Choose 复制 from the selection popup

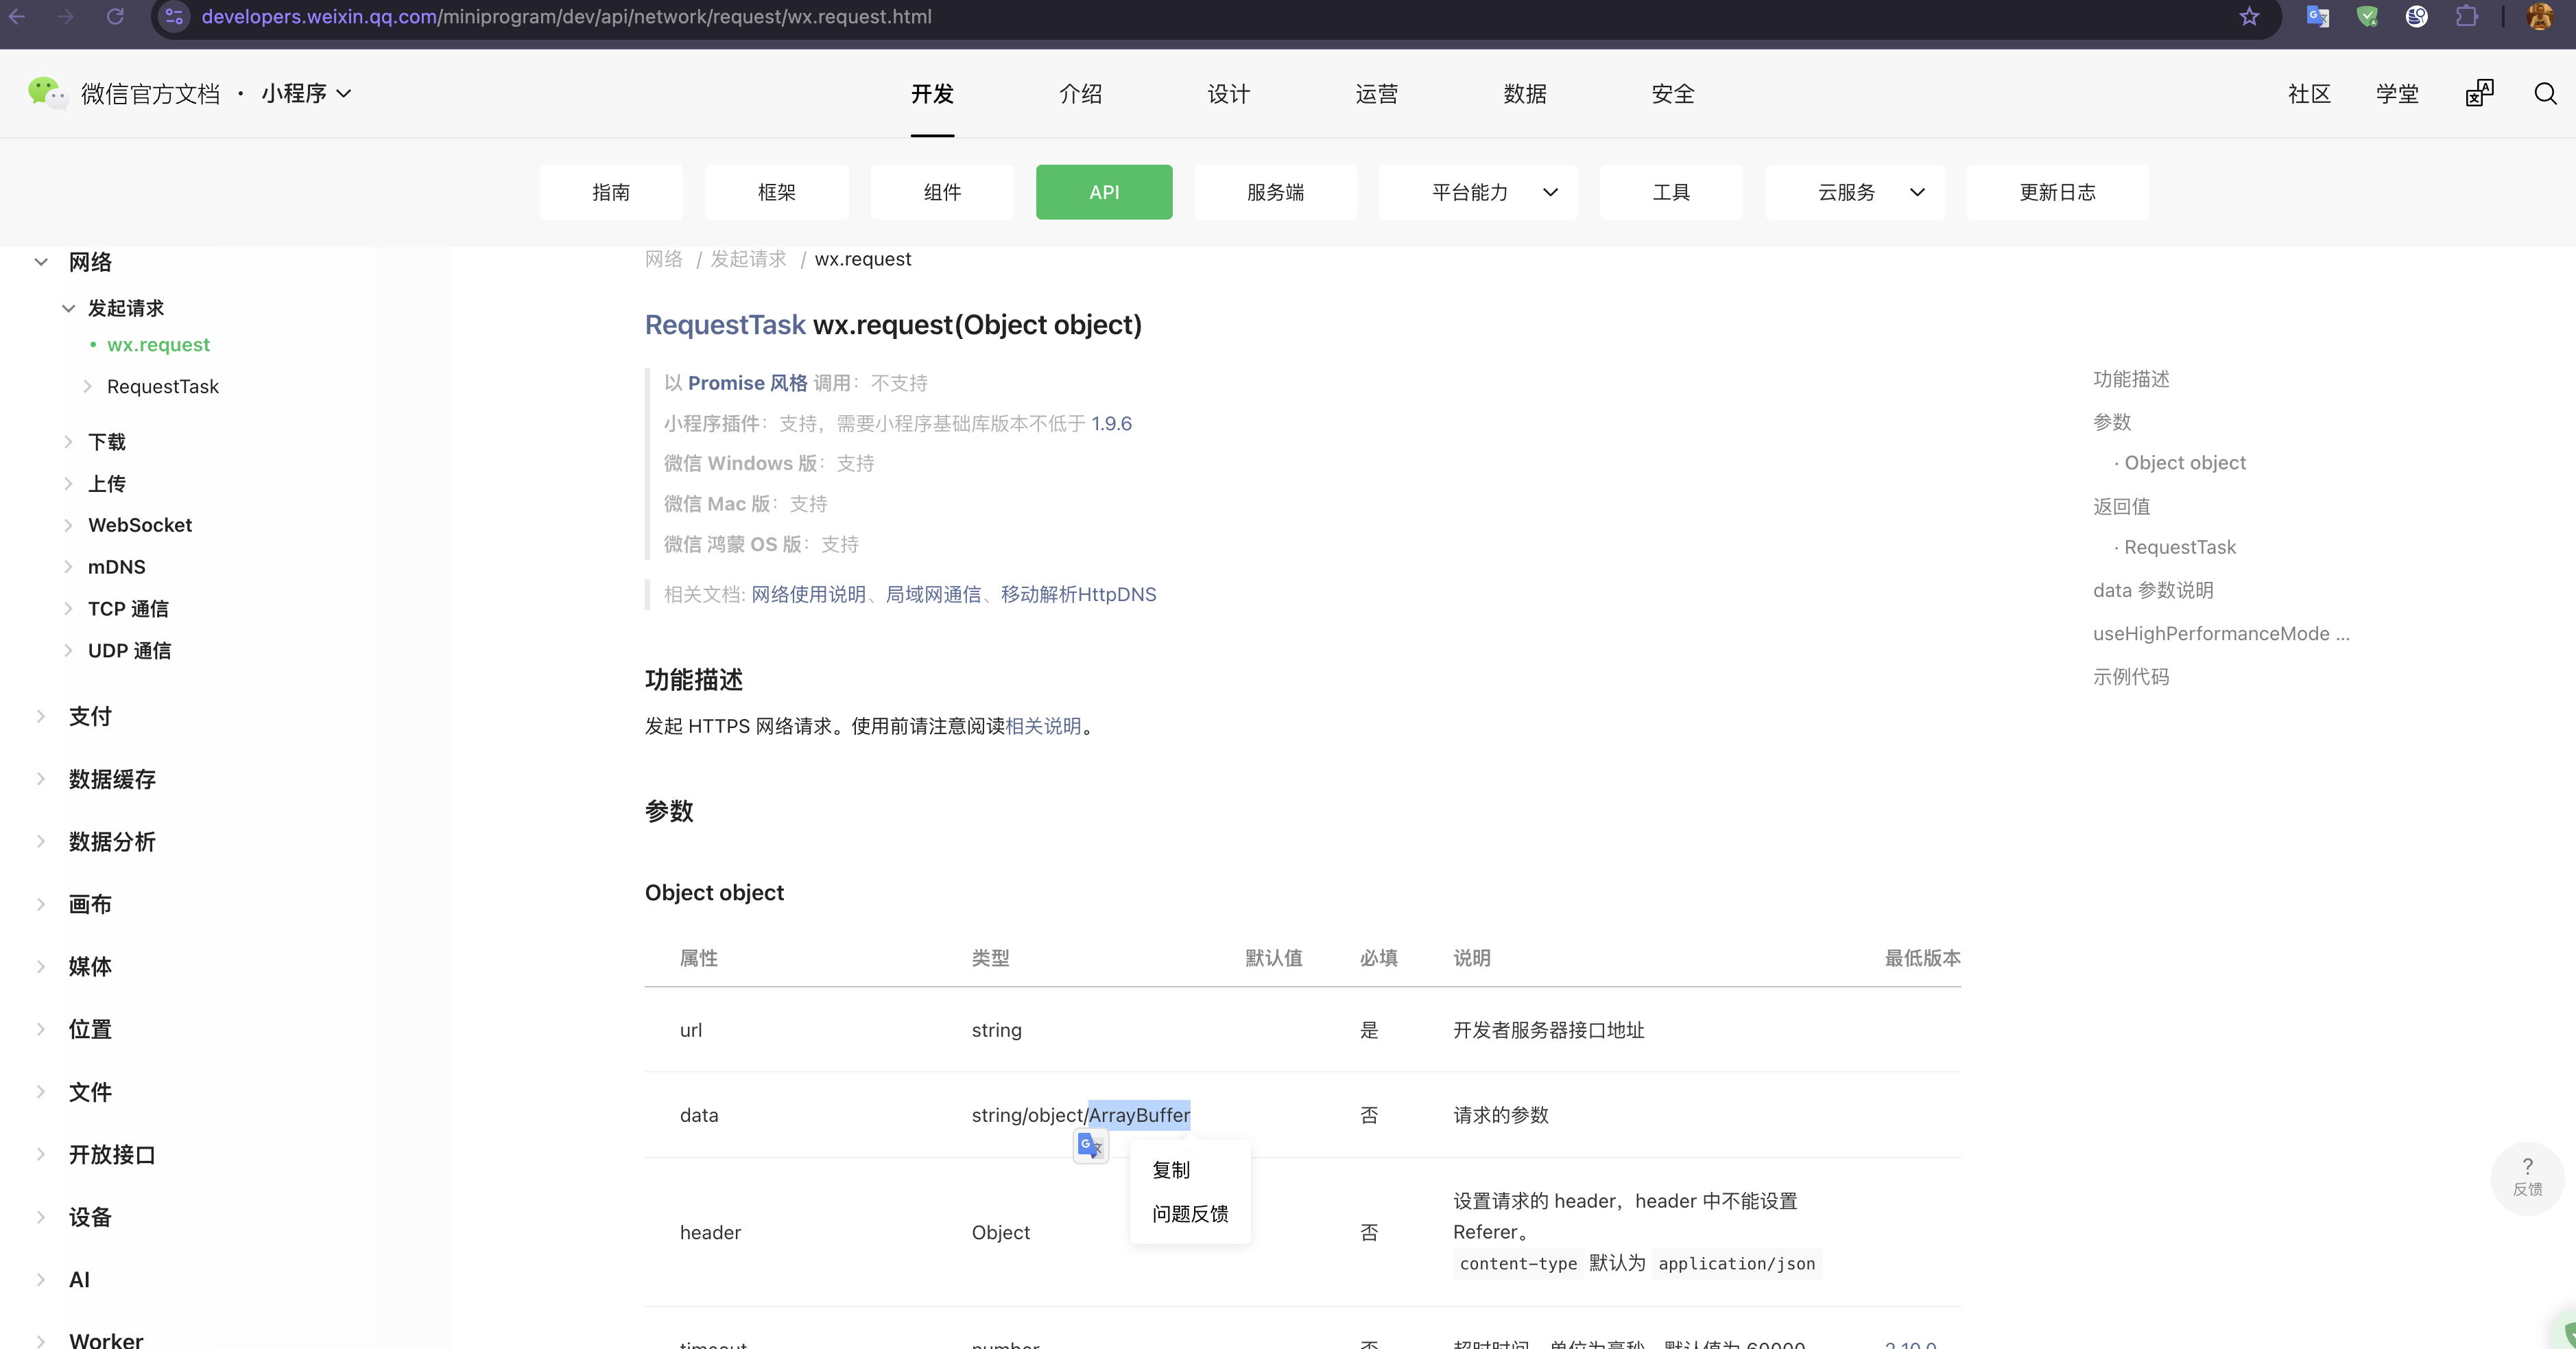coord(1171,1170)
